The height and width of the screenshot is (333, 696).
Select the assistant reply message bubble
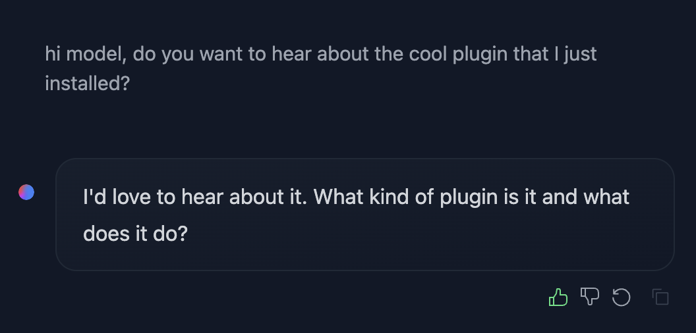(365, 214)
